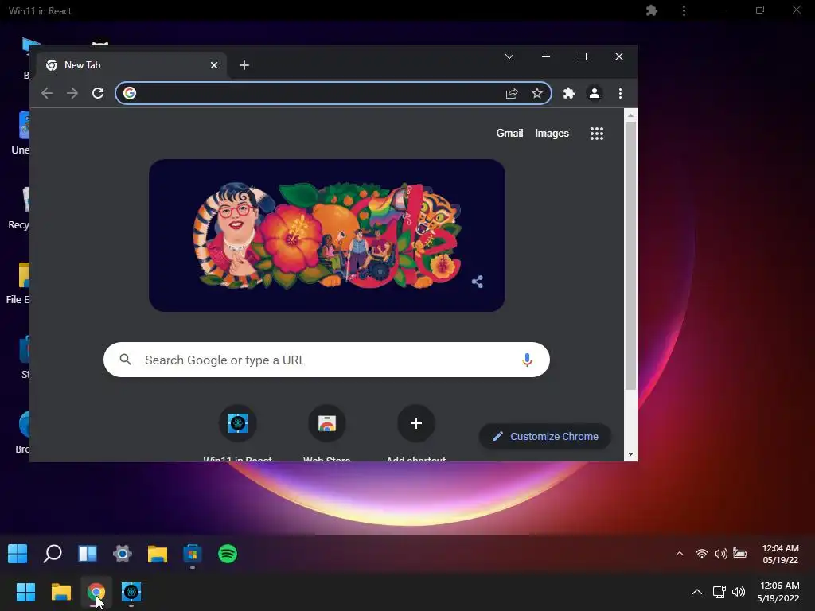Screen dimensions: 815x611
Task: Open Widgets on the emulated taskbar
Action: point(88,554)
